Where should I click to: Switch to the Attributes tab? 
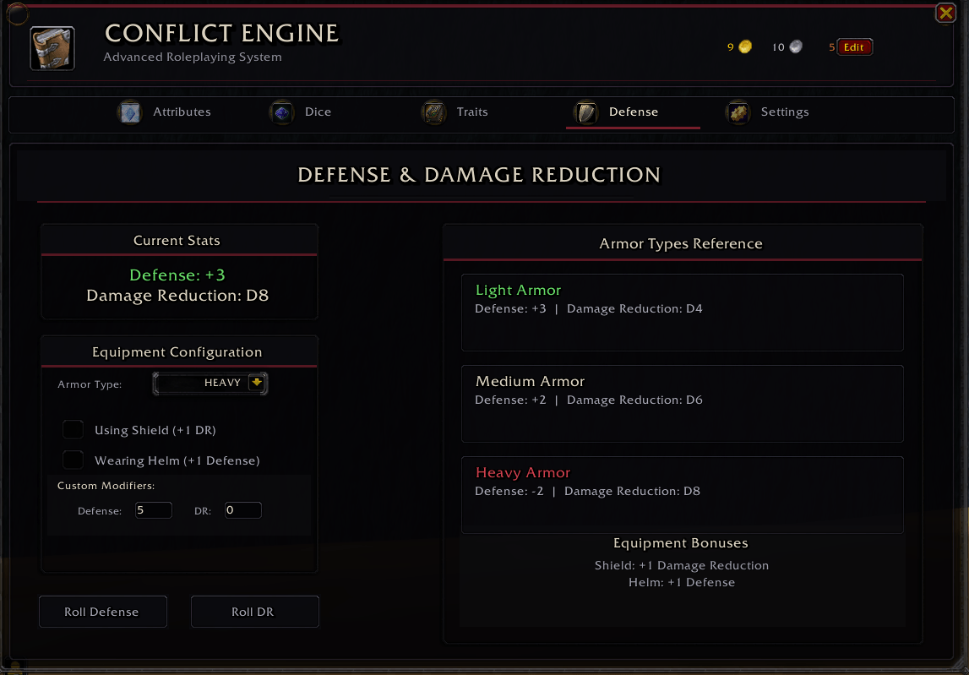pos(165,112)
